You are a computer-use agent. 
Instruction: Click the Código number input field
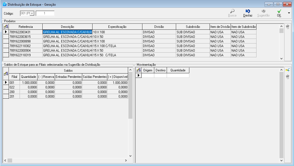(45, 14)
